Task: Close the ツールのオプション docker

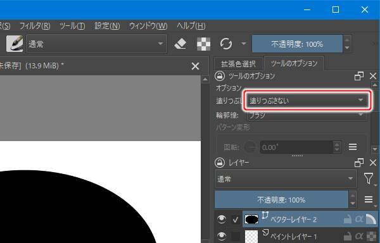Action: click(373, 76)
